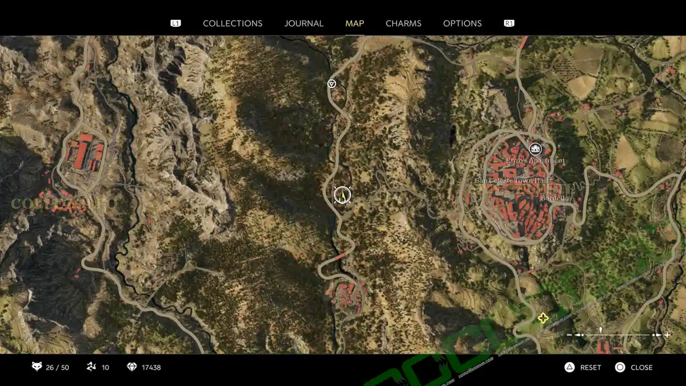Click the fox collectible icon
This screenshot has height=386, width=686.
pyautogui.click(x=37, y=367)
